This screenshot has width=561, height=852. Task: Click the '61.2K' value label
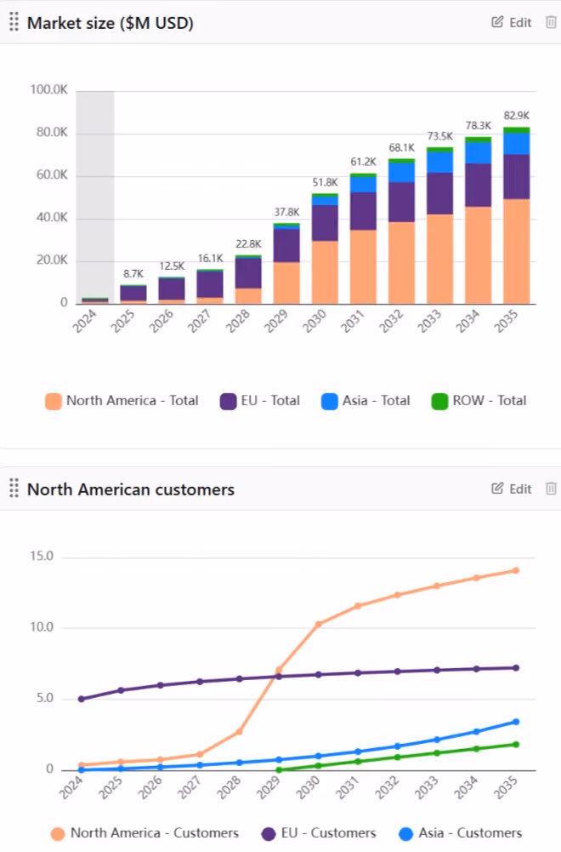[x=363, y=162]
